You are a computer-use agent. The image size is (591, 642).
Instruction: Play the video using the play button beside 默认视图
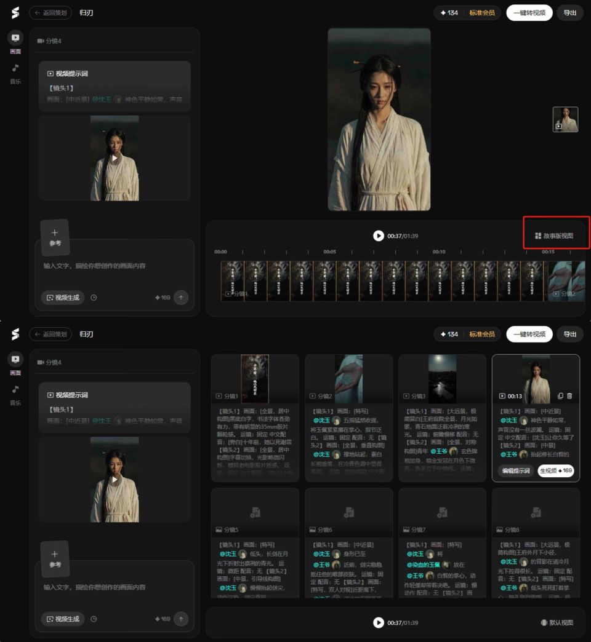378,623
